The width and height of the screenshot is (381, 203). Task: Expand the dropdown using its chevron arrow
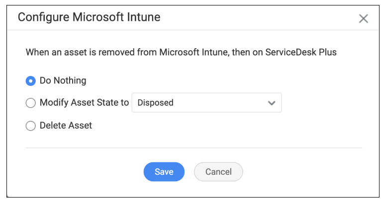[272, 103]
